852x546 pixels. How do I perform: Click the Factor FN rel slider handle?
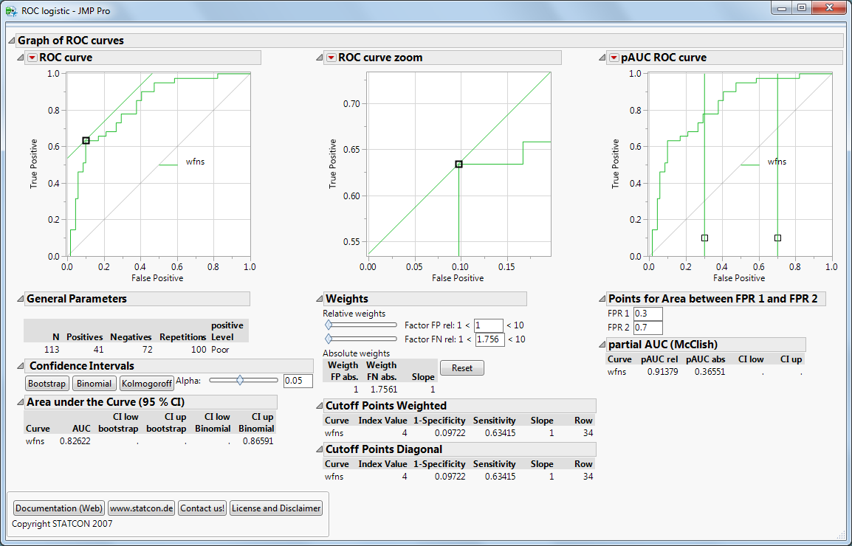(329, 339)
